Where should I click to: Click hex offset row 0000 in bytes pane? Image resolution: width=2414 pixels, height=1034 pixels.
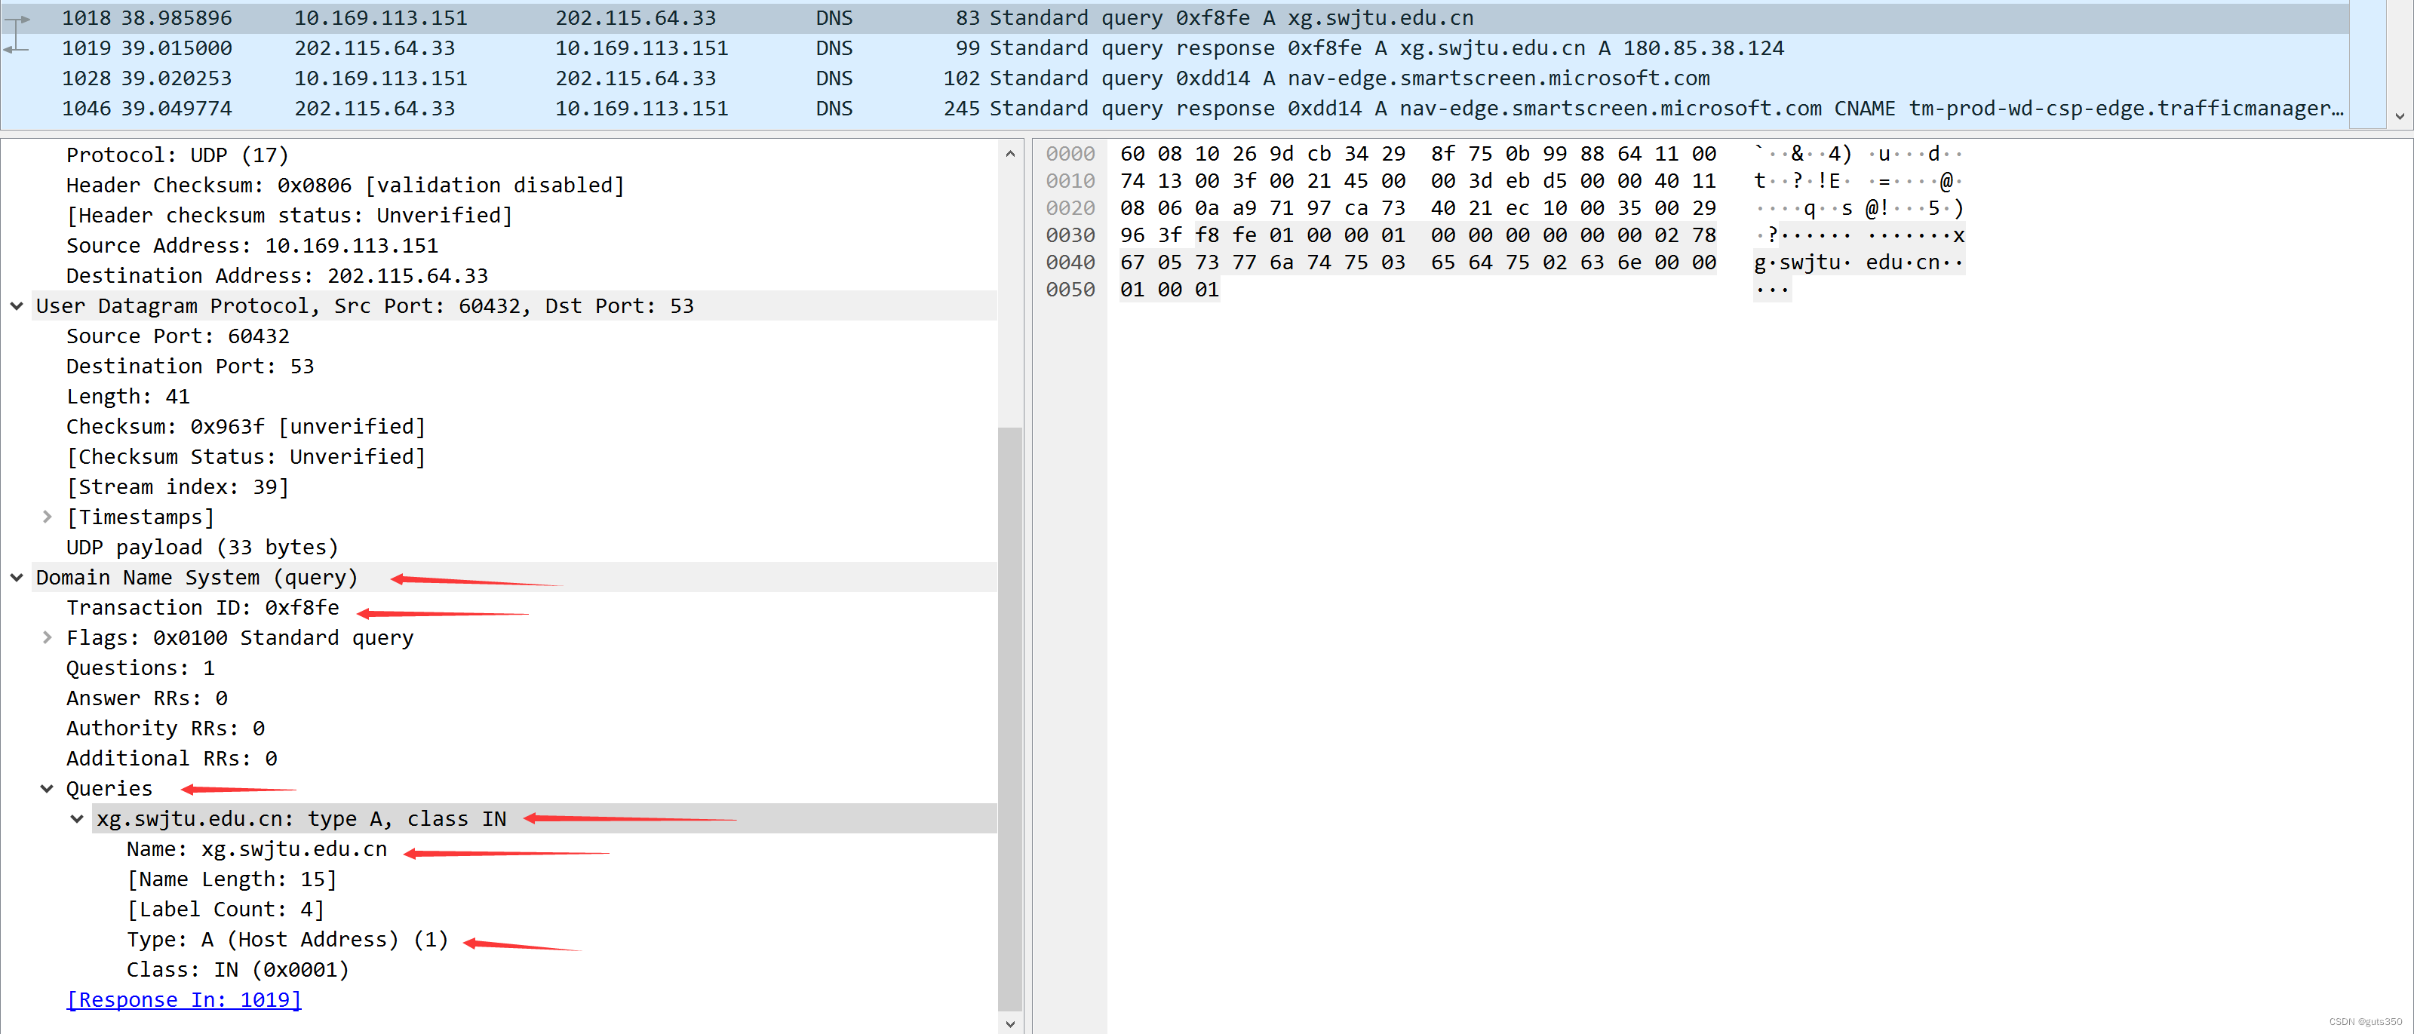click(x=1070, y=154)
